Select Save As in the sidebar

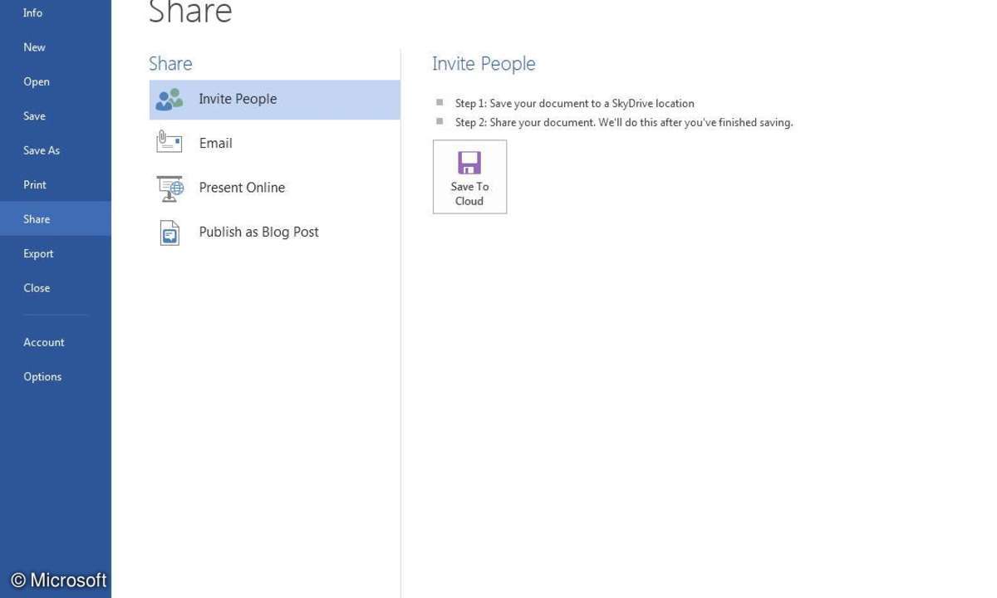[56, 150]
